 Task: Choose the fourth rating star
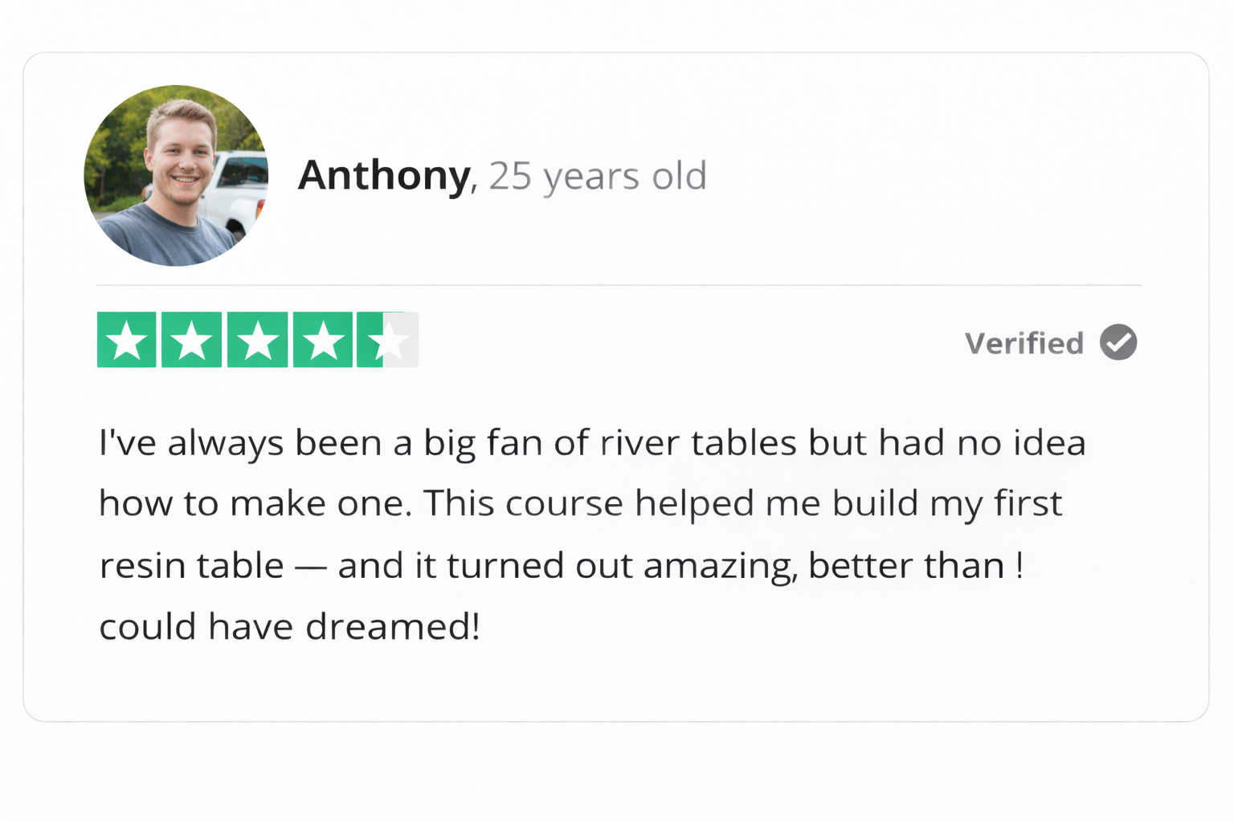(323, 340)
